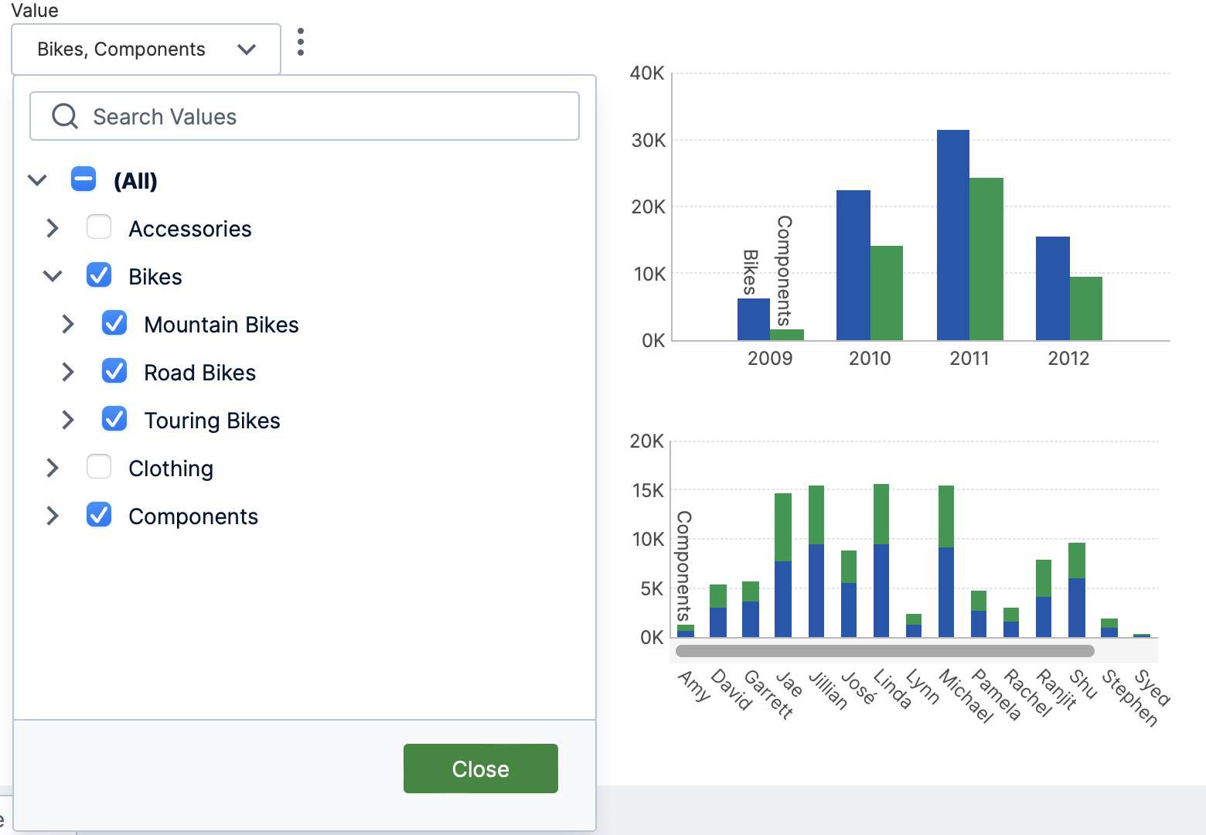Expand the Touring Bikes subcategory
1206x835 pixels.
click(68, 420)
